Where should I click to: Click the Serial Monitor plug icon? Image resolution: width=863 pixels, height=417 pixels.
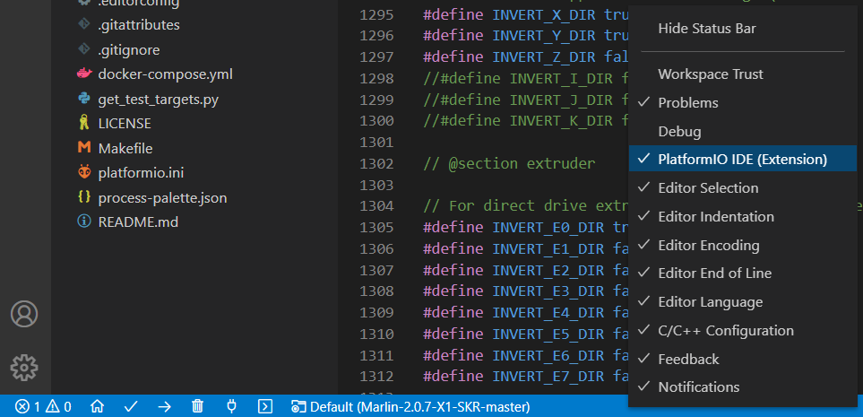pos(231,406)
